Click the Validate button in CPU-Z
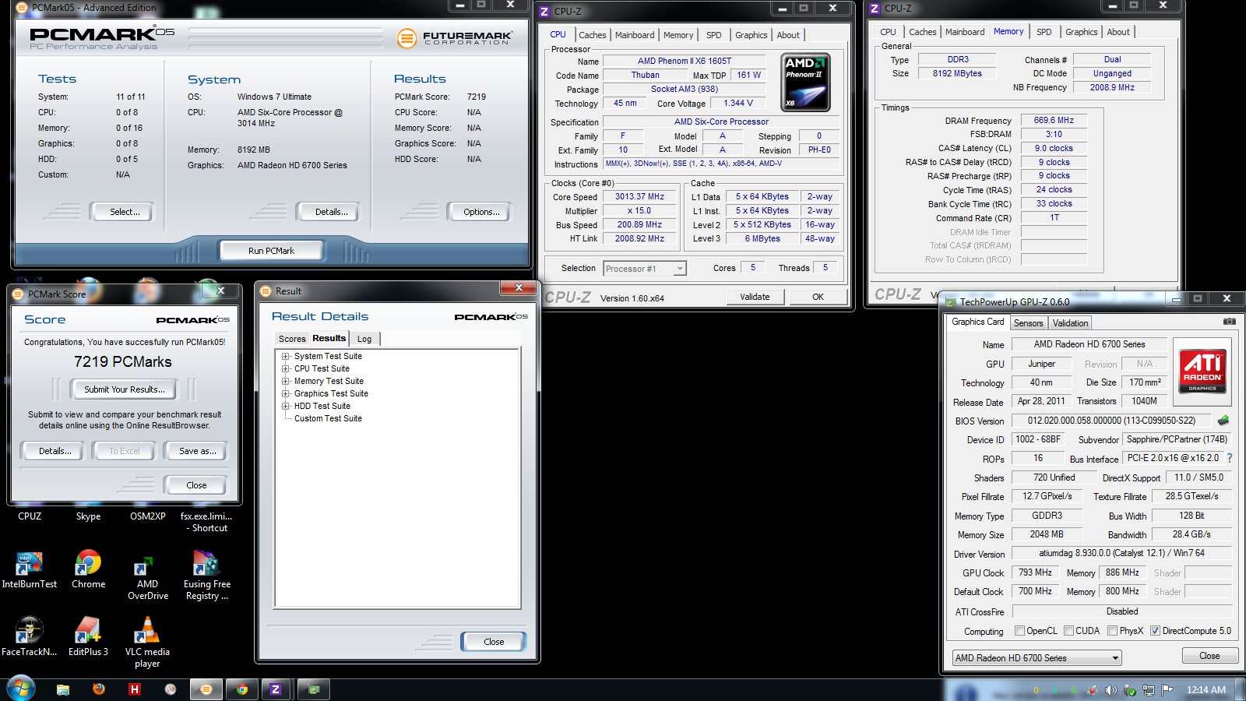This screenshot has height=701, width=1246. pyautogui.click(x=755, y=297)
